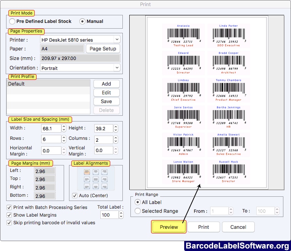Select top-left label alignment icon

tap(87, 172)
